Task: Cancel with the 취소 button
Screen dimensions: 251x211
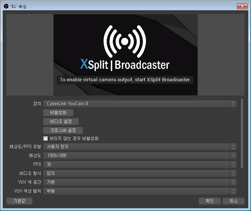Action: click(x=234, y=201)
